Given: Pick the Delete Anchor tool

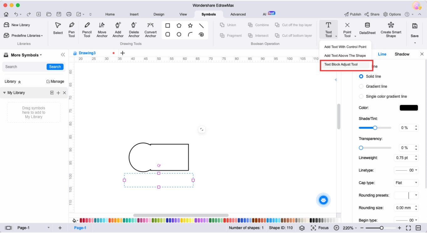Looking at the screenshot, I should pos(134,29).
